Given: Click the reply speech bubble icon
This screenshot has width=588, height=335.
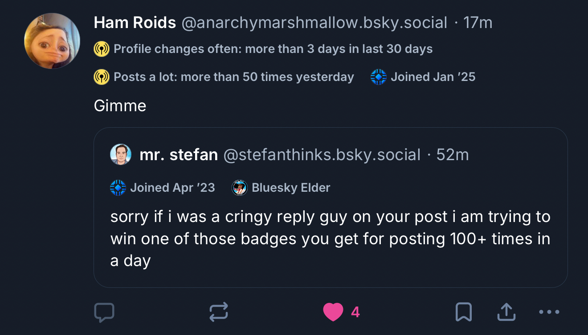Looking at the screenshot, I should pyautogui.click(x=104, y=312).
